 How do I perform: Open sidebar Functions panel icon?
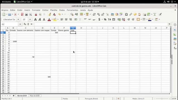[x=175, y=48]
